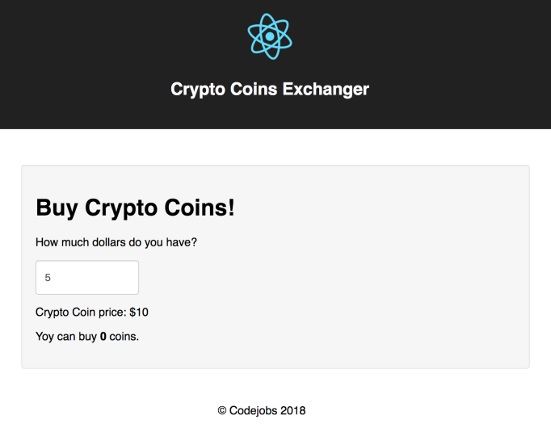The image size is (551, 428).
Task: Click the word Coins! in the heading
Action: coord(200,208)
